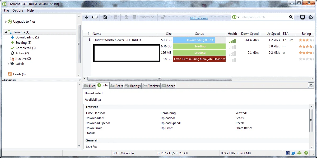Click the Facebook icon in status bar
This screenshot has height=167, width=317.
coord(287,153)
